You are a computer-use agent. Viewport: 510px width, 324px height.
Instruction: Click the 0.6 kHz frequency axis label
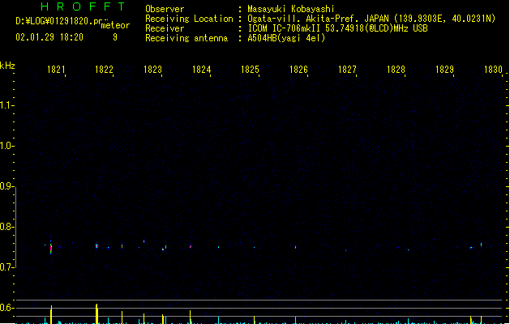pyautogui.click(x=6, y=308)
